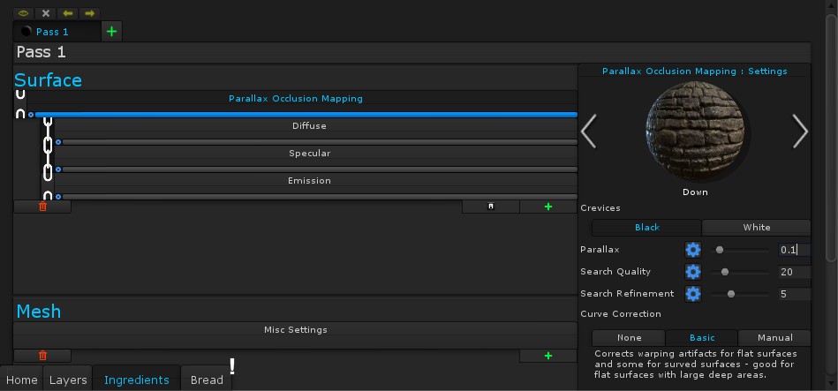Choose None for Curve Correction
838x391 pixels.
(x=629, y=338)
